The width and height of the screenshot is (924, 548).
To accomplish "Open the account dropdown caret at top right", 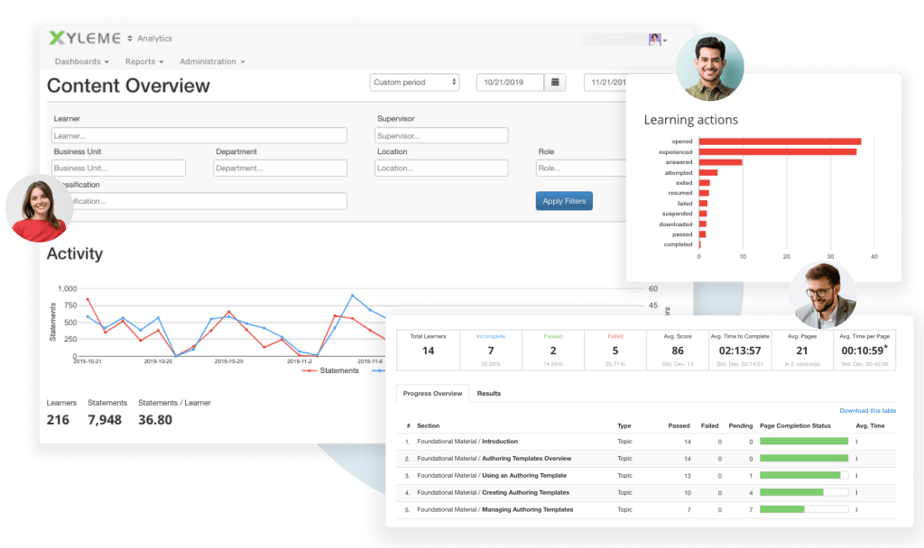I will pyautogui.click(x=665, y=39).
